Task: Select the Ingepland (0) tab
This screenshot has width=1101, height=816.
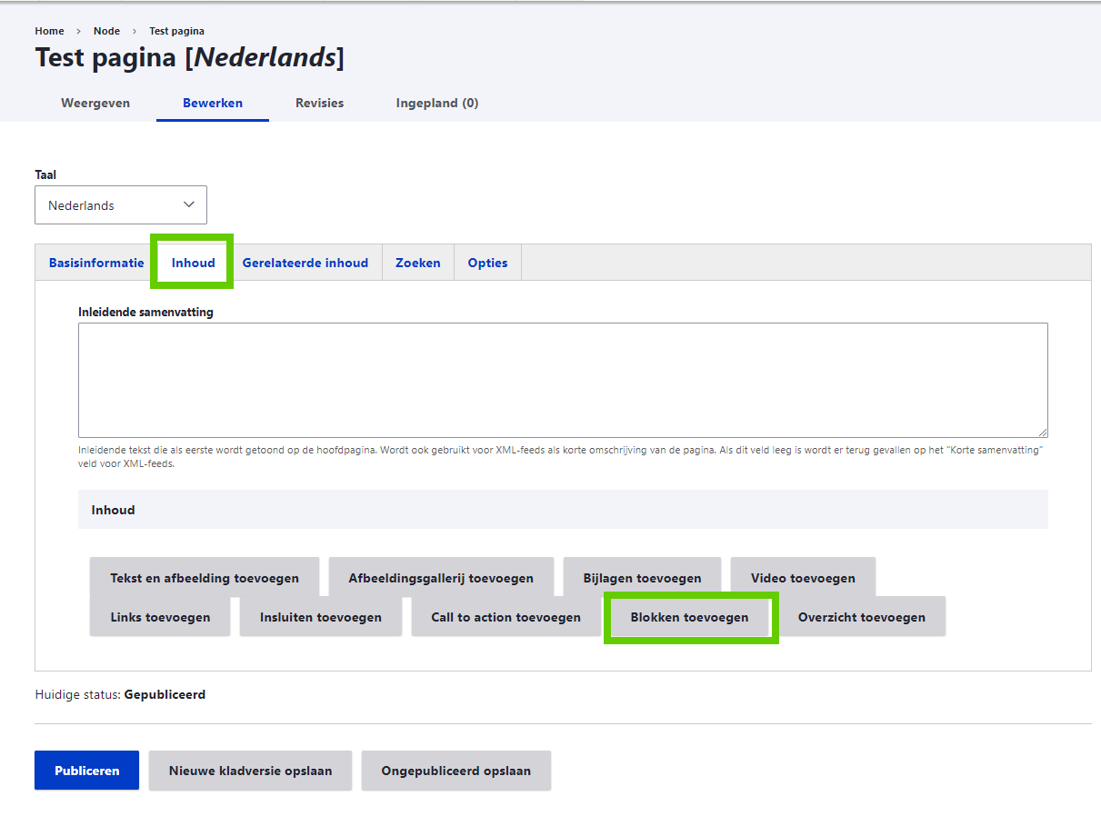Action: pos(436,103)
